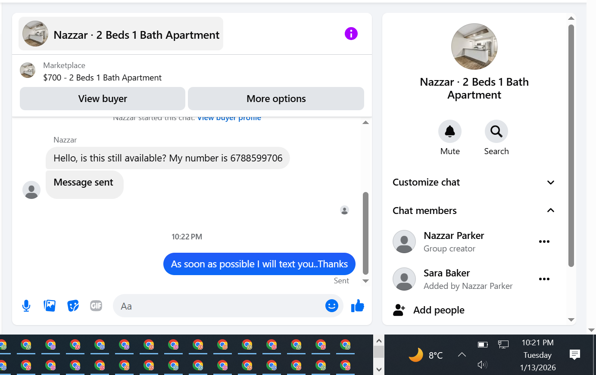The image size is (596, 375).
Task: Mute notifications with the bell icon
Action: 450,131
